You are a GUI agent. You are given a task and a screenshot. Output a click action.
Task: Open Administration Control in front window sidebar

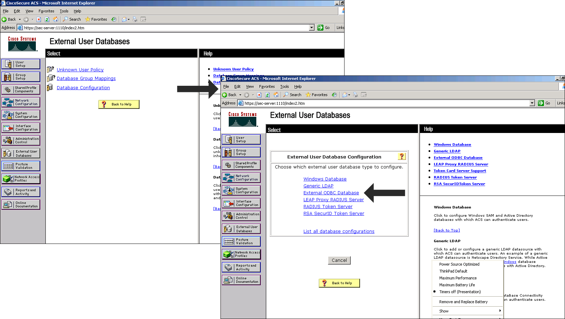coord(241,216)
